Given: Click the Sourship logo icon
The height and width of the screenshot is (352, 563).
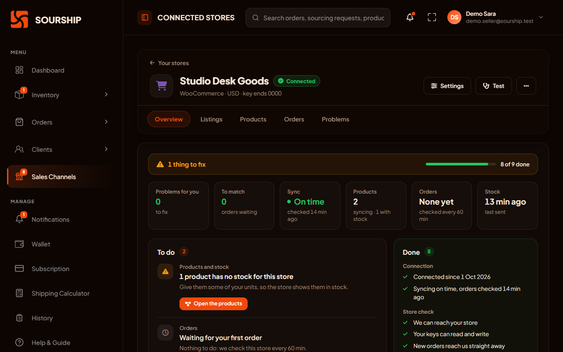Looking at the screenshot, I should pos(19,19).
